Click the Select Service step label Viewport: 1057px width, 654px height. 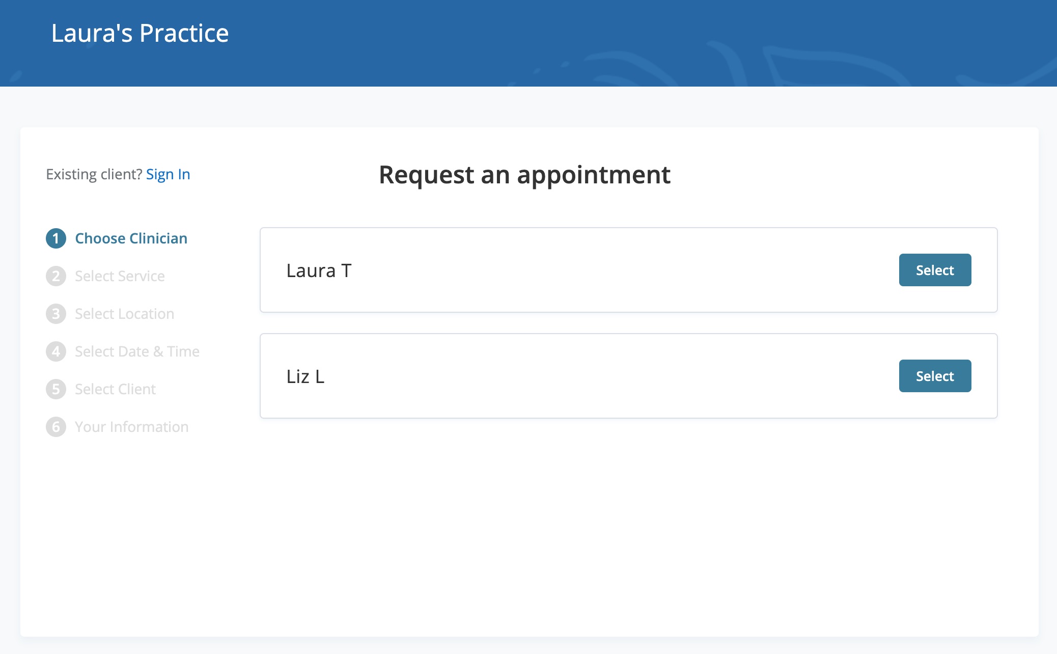(120, 276)
